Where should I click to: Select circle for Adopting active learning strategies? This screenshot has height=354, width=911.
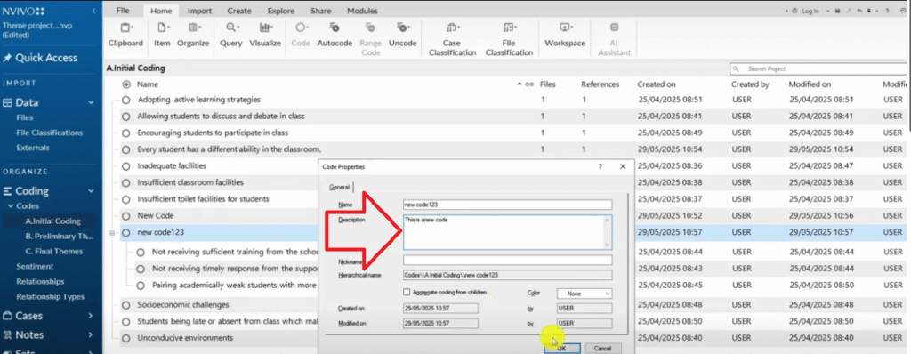pyautogui.click(x=126, y=100)
